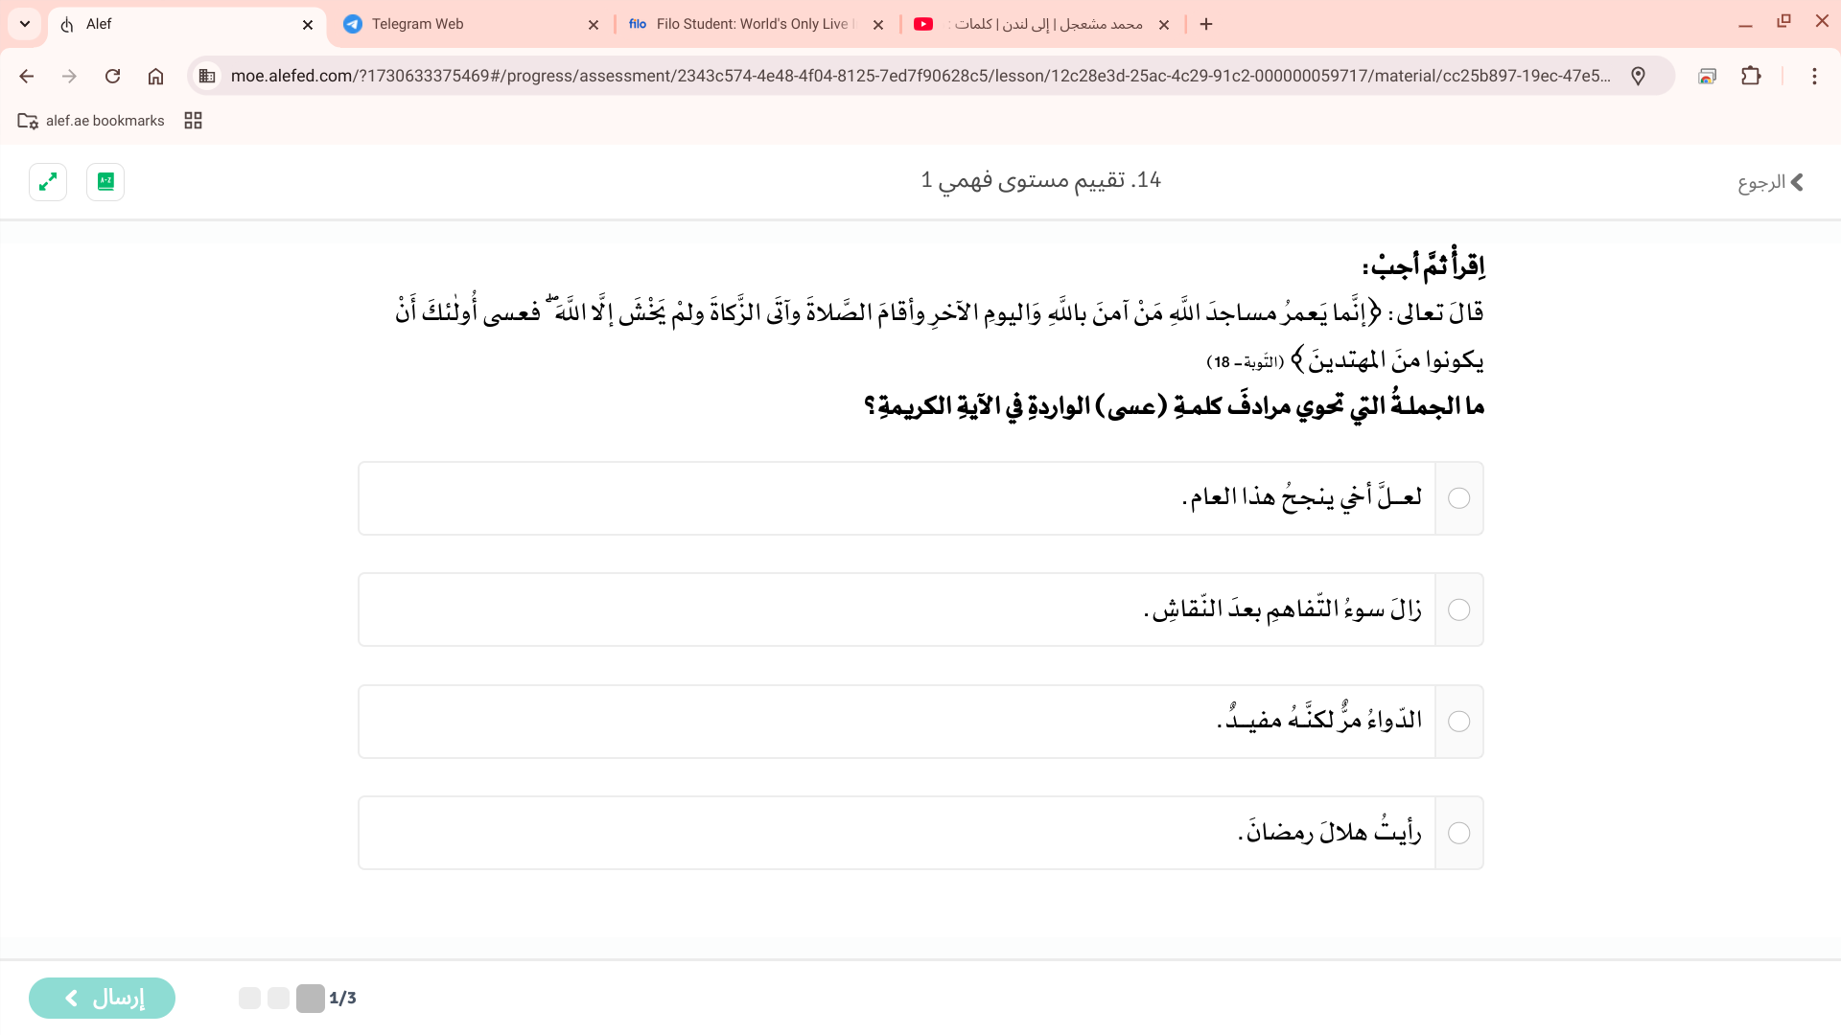
Task: Click the cast/media icon beside address bar
Action: point(1708,76)
